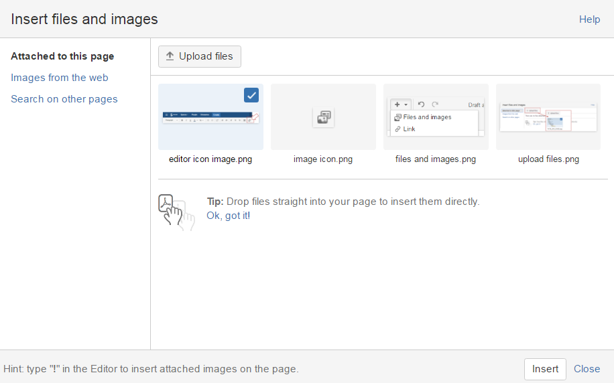Dismiss the tip with 'Ok, got it'

click(227, 216)
